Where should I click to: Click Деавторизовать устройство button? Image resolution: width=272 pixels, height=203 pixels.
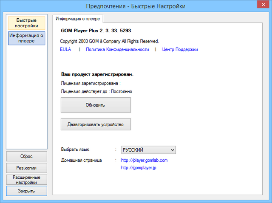(96, 124)
